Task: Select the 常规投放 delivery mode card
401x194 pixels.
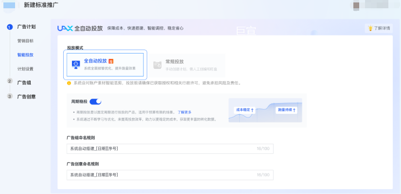Action: tap(187, 65)
